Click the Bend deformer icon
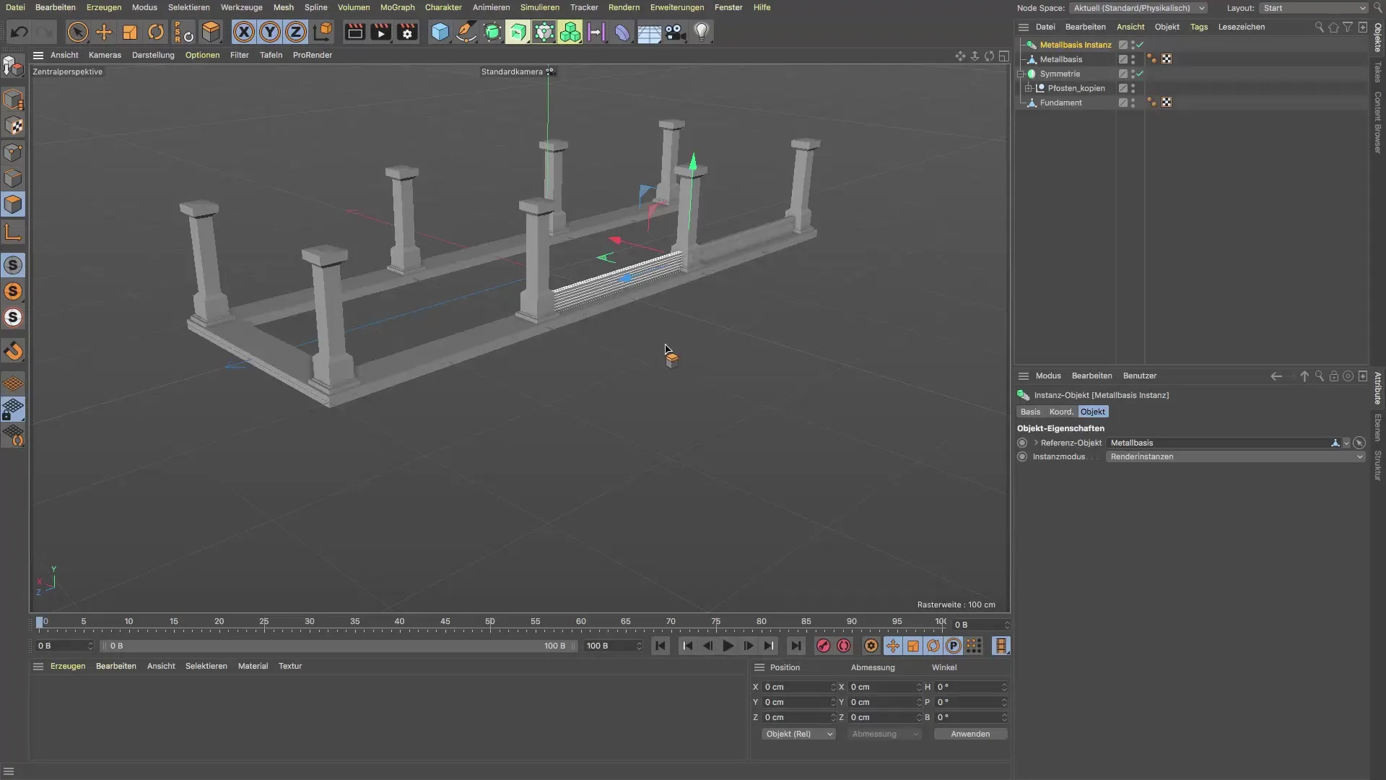Viewport: 1386px width, 780px height. tap(622, 32)
